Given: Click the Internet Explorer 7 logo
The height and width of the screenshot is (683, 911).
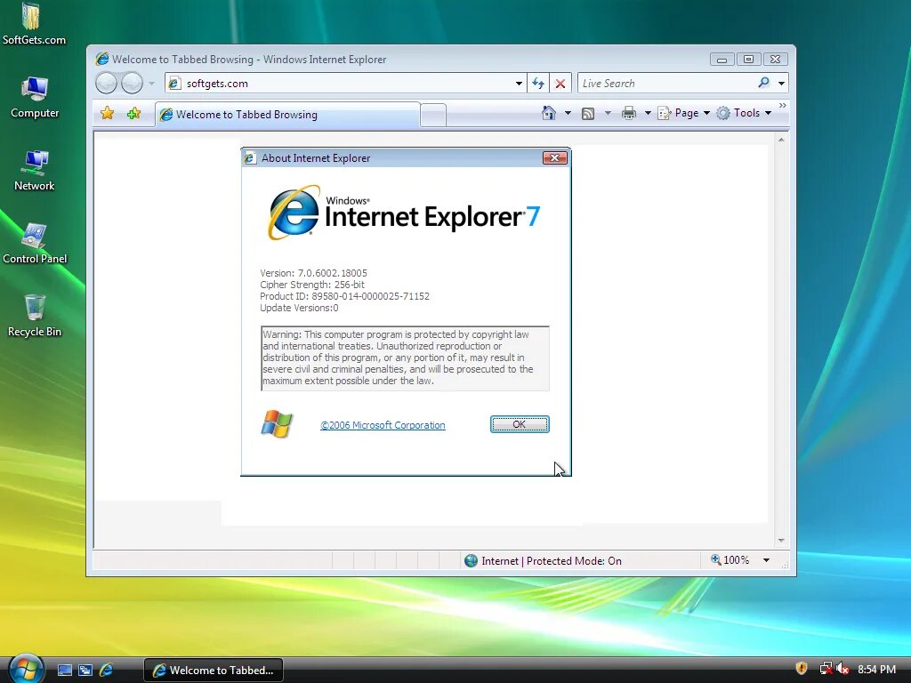Looking at the screenshot, I should click(x=404, y=213).
